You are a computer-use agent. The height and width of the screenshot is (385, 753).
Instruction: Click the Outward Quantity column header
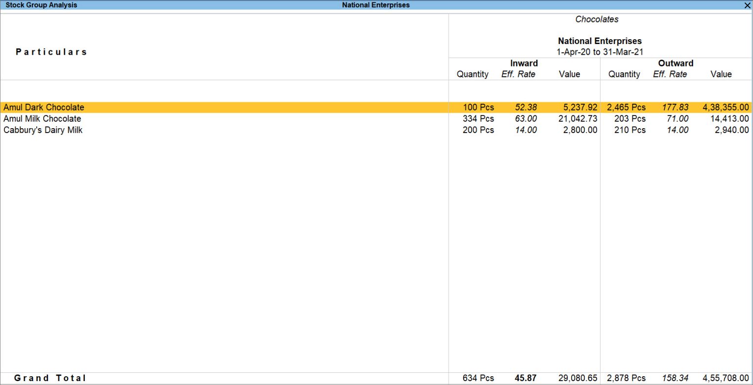(624, 74)
